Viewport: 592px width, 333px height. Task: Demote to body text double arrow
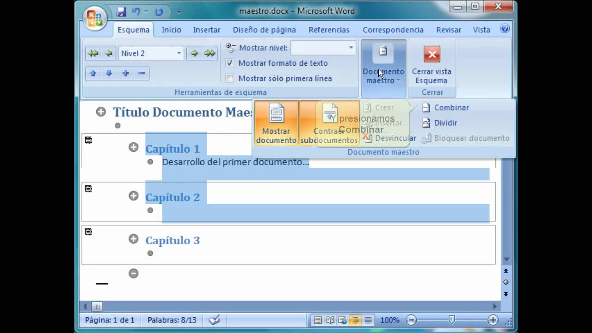coord(210,53)
